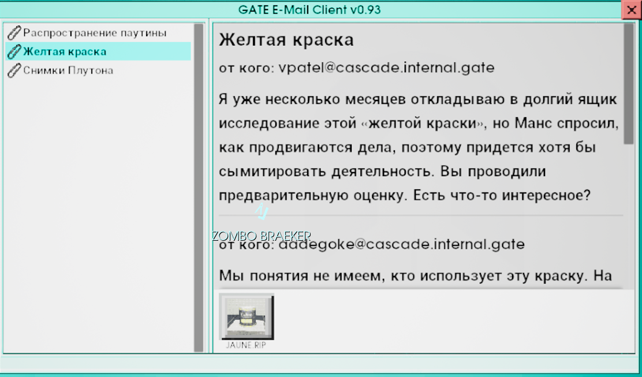Click the email list scrollbar
This screenshot has height=377, width=642.
[199, 188]
